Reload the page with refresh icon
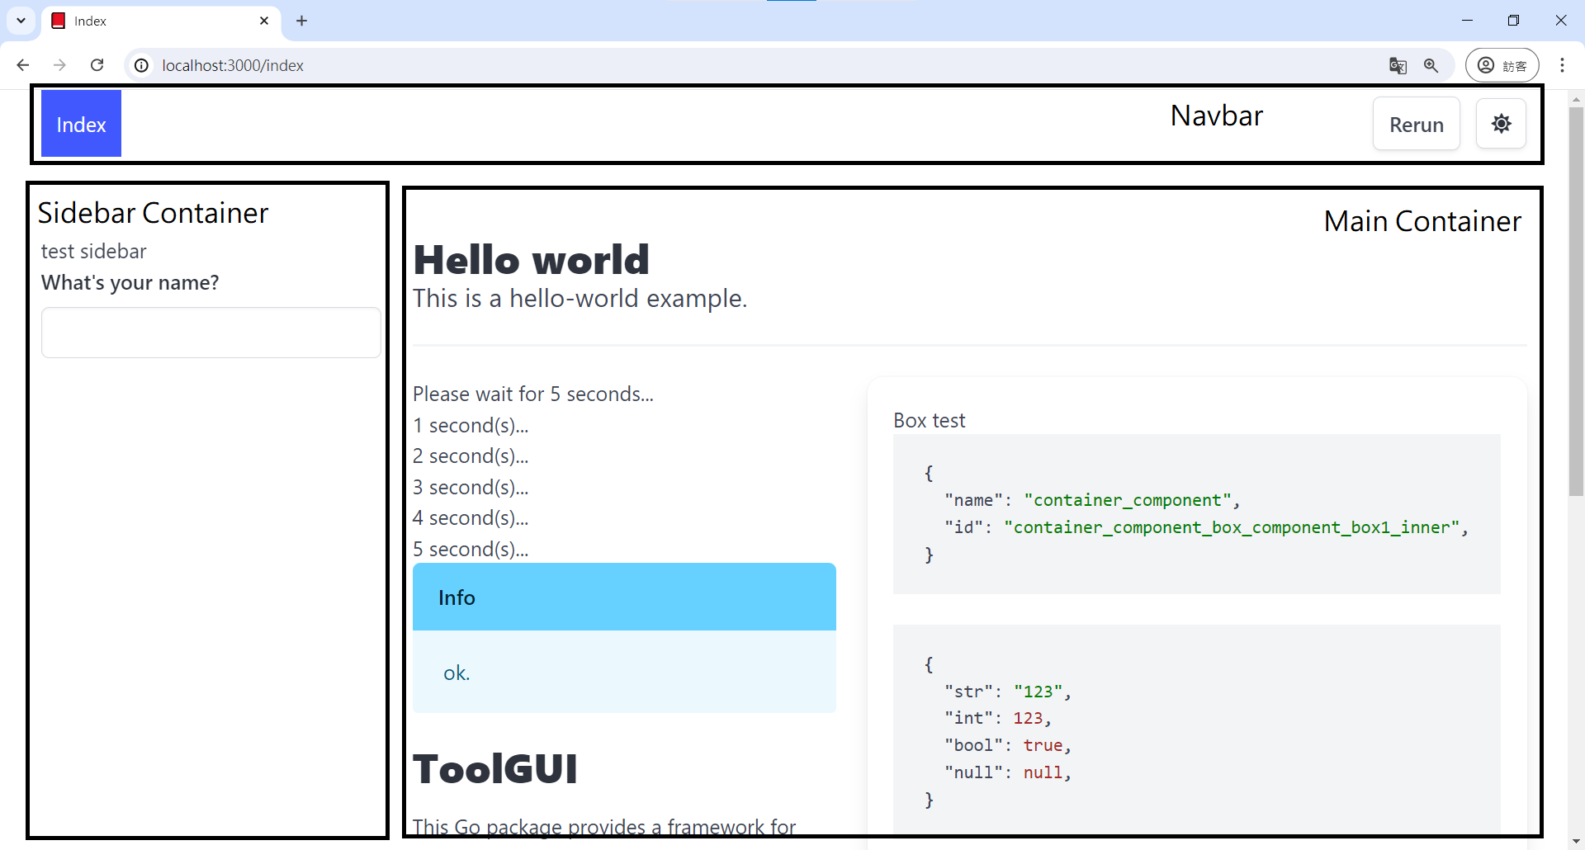This screenshot has height=850, width=1585. tap(97, 65)
